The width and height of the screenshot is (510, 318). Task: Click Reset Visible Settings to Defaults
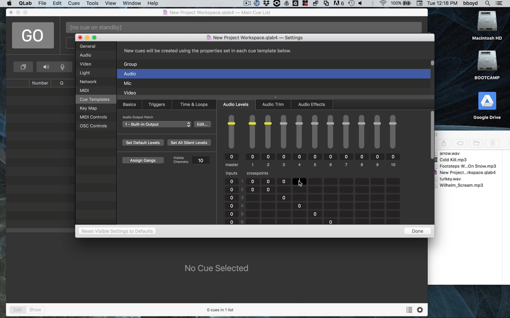click(117, 231)
